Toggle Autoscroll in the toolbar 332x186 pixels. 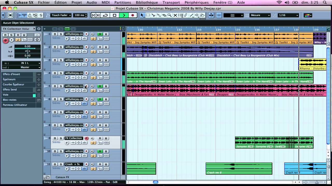pyautogui.click(x=211, y=15)
